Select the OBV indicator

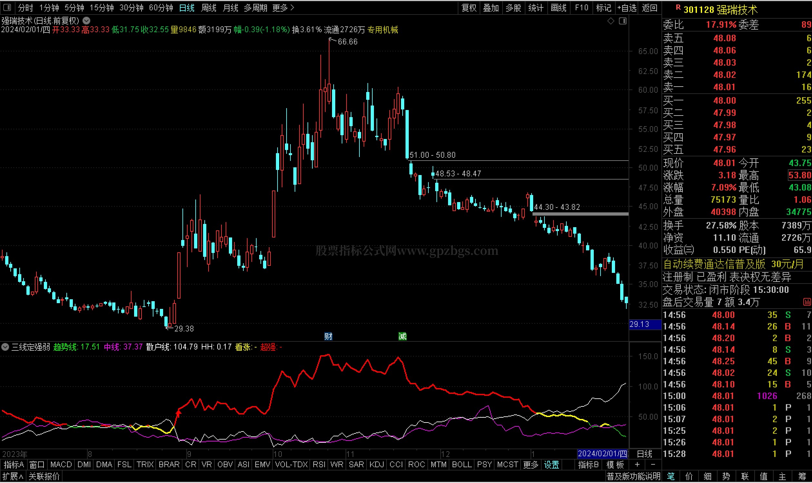[225, 465]
